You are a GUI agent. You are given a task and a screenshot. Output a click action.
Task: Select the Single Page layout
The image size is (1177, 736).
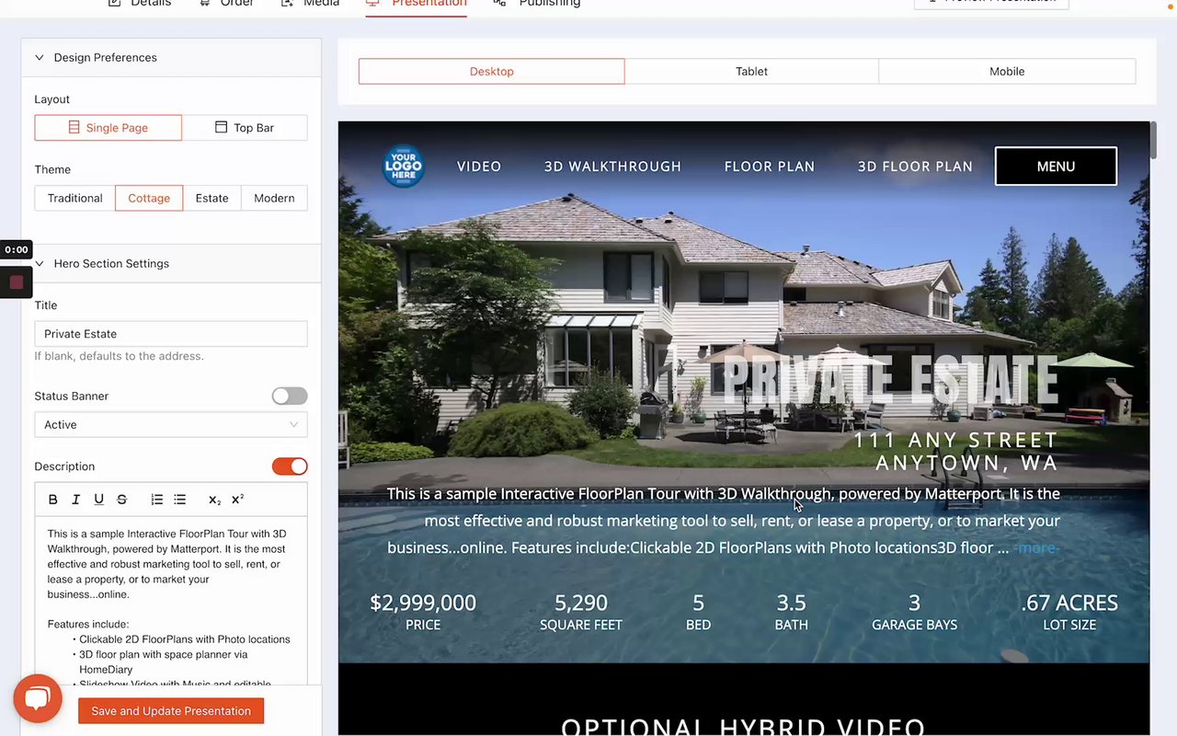(109, 128)
